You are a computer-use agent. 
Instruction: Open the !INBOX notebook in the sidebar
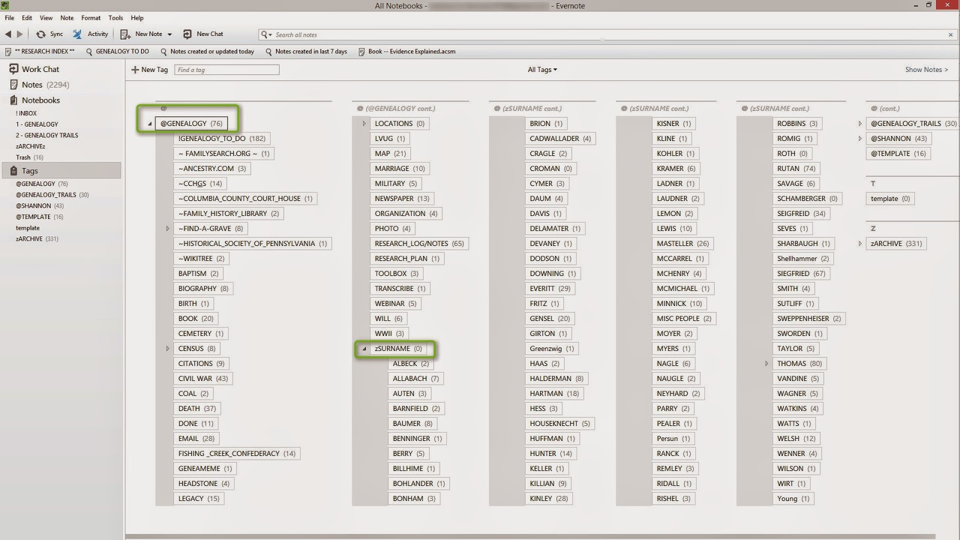(26, 113)
